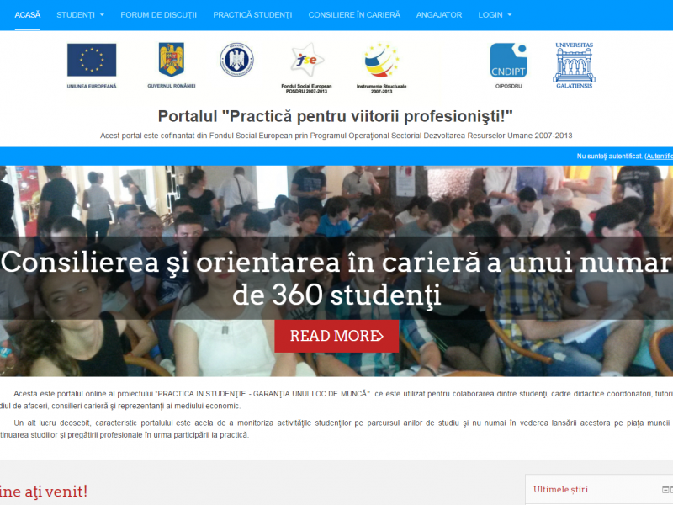Expand the LOGIN dropdown
The width and height of the screenshot is (673, 505).
point(495,15)
